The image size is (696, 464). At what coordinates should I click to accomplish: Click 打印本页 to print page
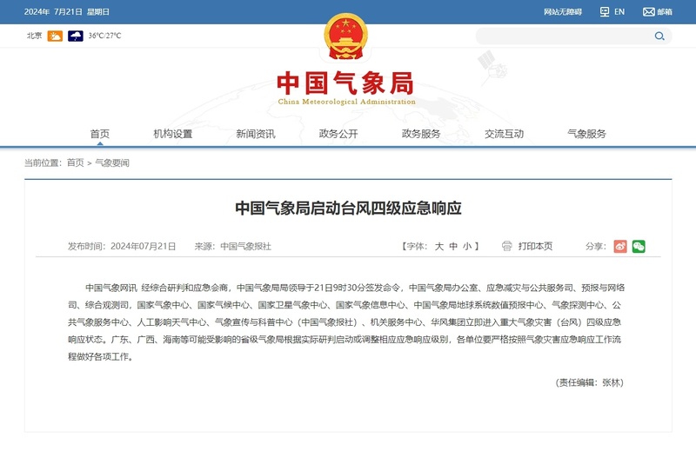(x=535, y=246)
